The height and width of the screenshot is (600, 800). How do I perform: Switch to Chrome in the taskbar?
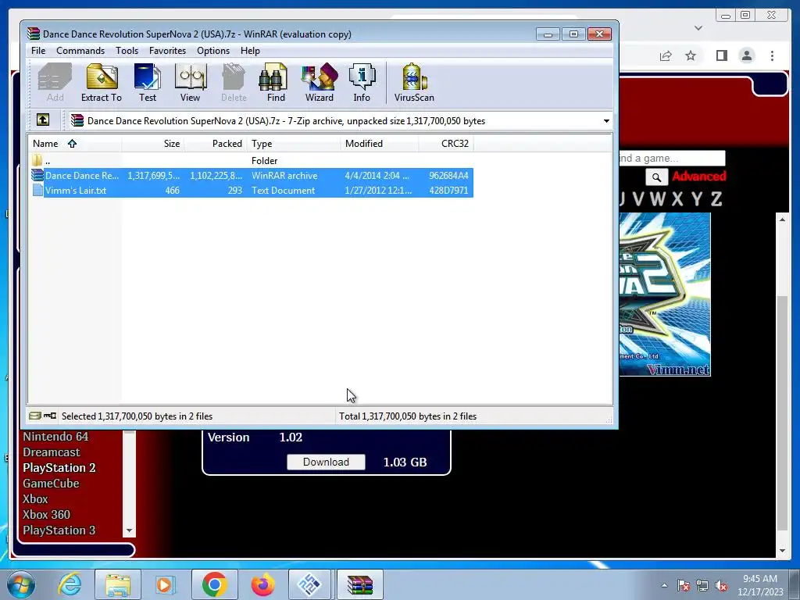point(214,584)
